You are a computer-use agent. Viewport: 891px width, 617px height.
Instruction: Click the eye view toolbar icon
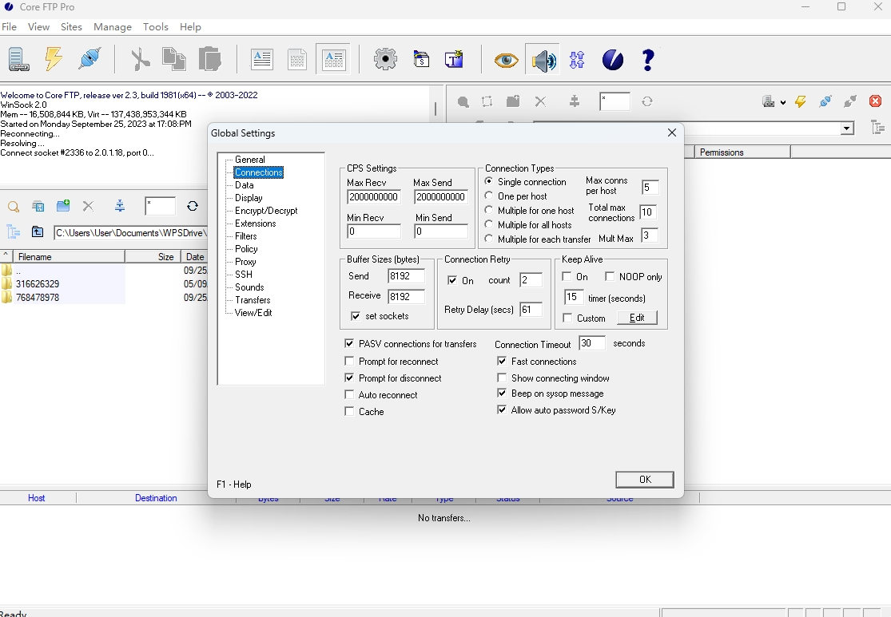coord(505,58)
